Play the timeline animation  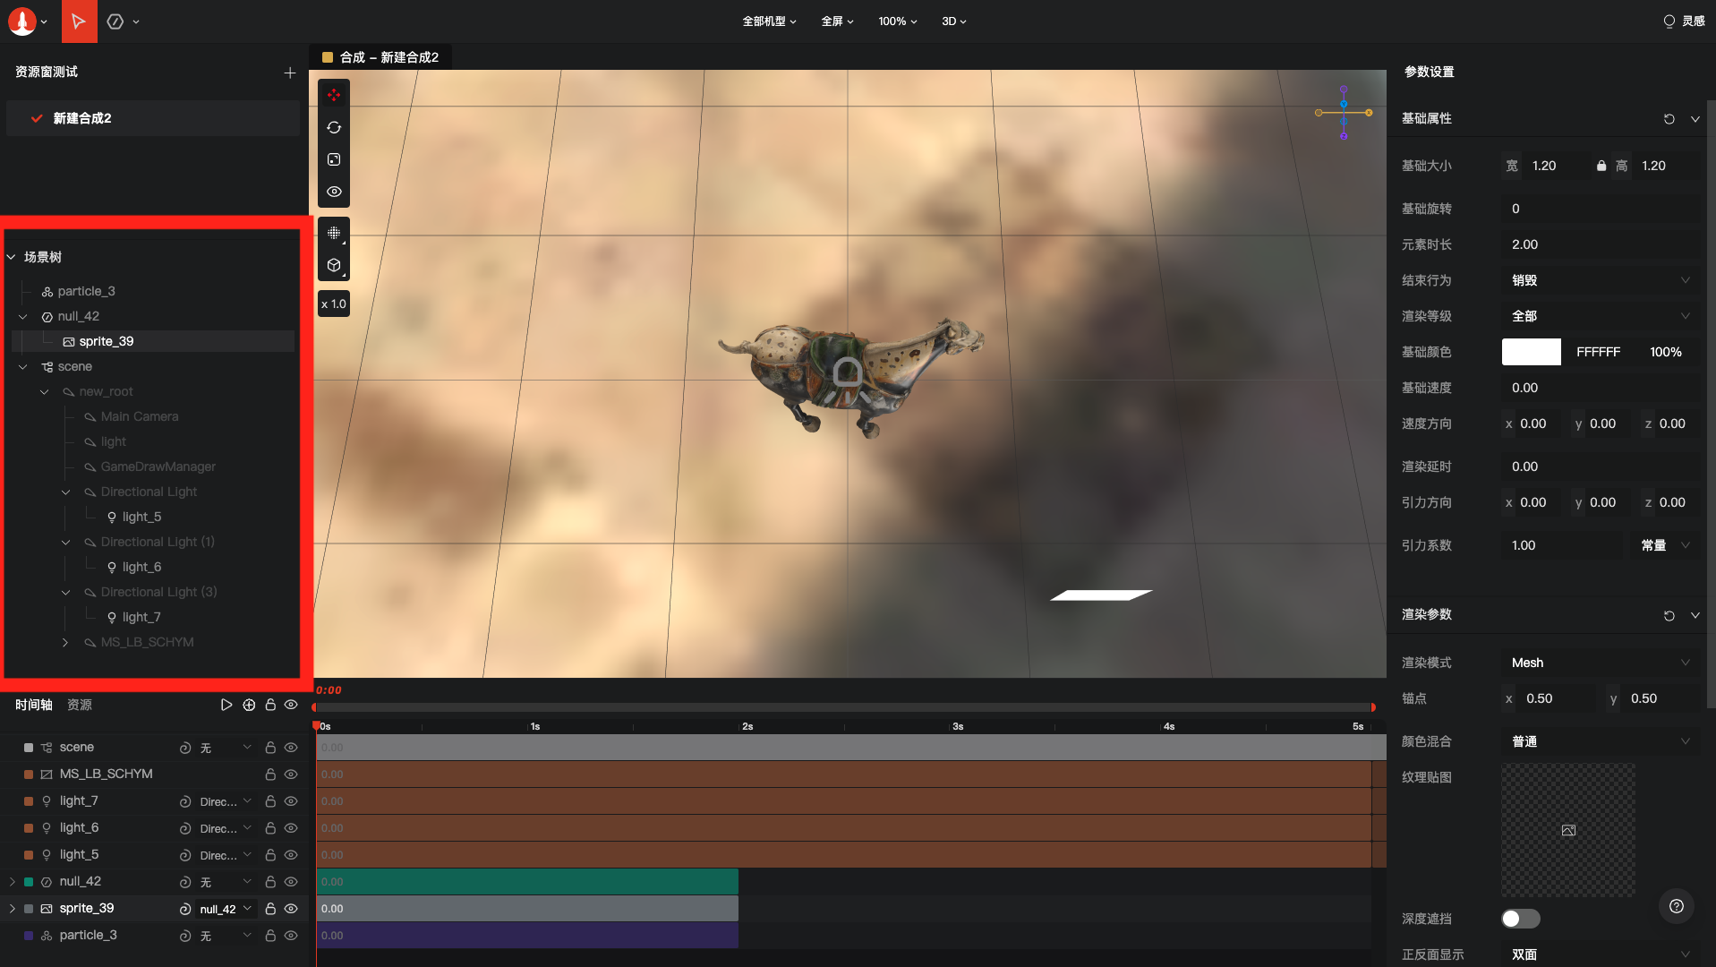click(226, 705)
